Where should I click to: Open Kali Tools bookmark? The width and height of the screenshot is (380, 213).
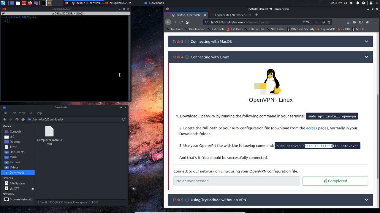click(x=216, y=29)
